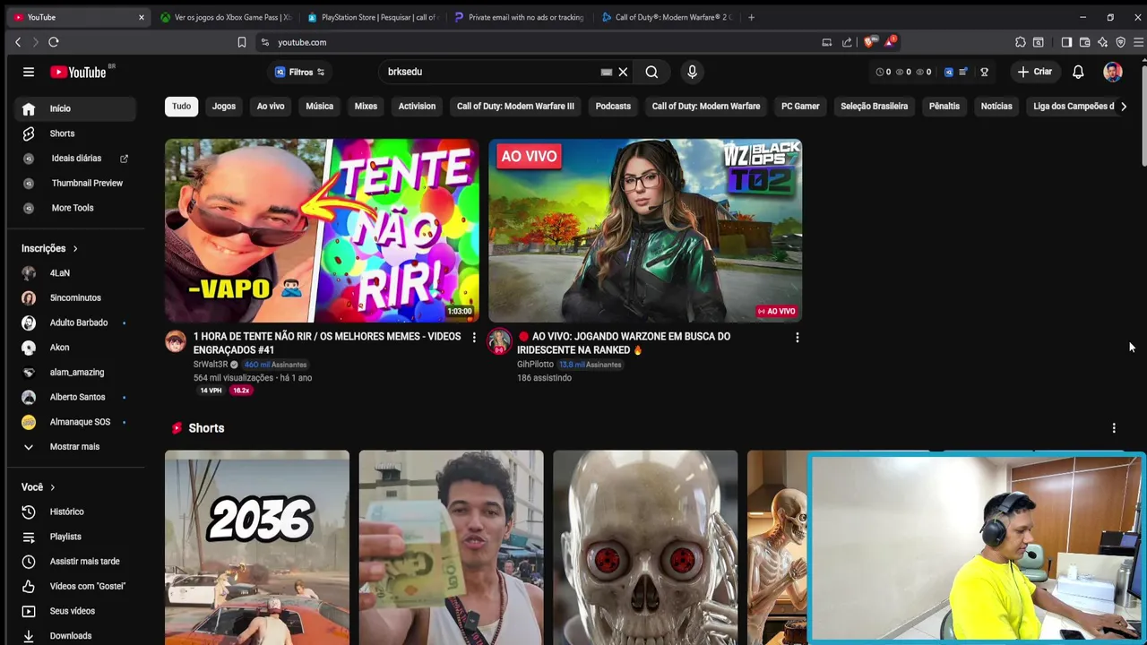This screenshot has height=645, width=1147.
Task: Open Leo AI sparkle icon
Action: pyautogui.click(x=1102, y=42)
